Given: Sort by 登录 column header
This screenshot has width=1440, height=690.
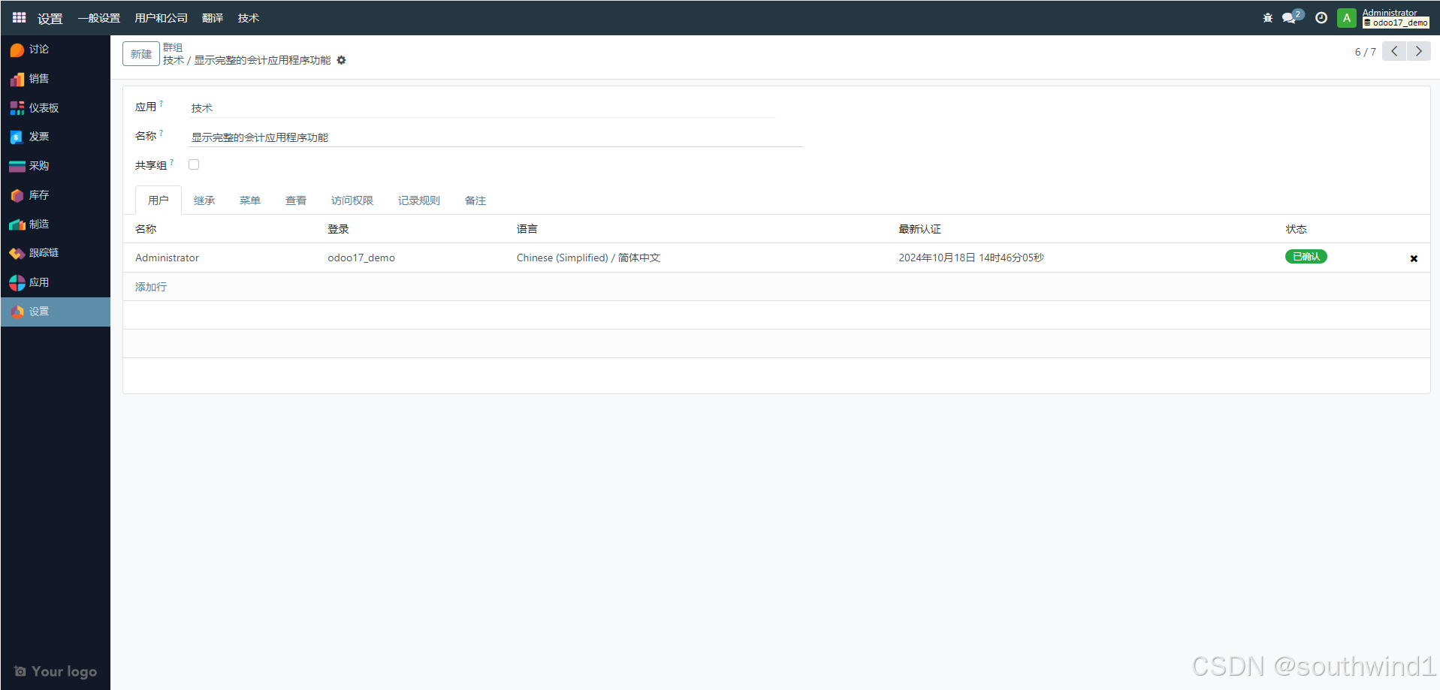Looking at the screenshot, I should click(x=338, y=229).
